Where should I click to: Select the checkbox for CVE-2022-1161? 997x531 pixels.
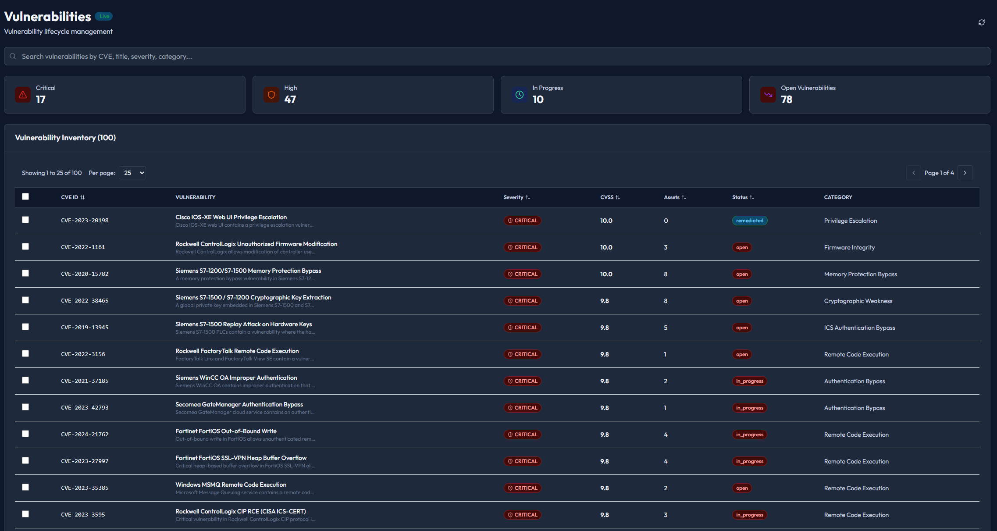(x=25, y=246)
